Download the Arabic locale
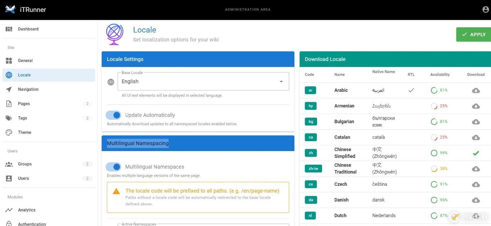Screen dimensions: 491x226 [x=476, y=90]
